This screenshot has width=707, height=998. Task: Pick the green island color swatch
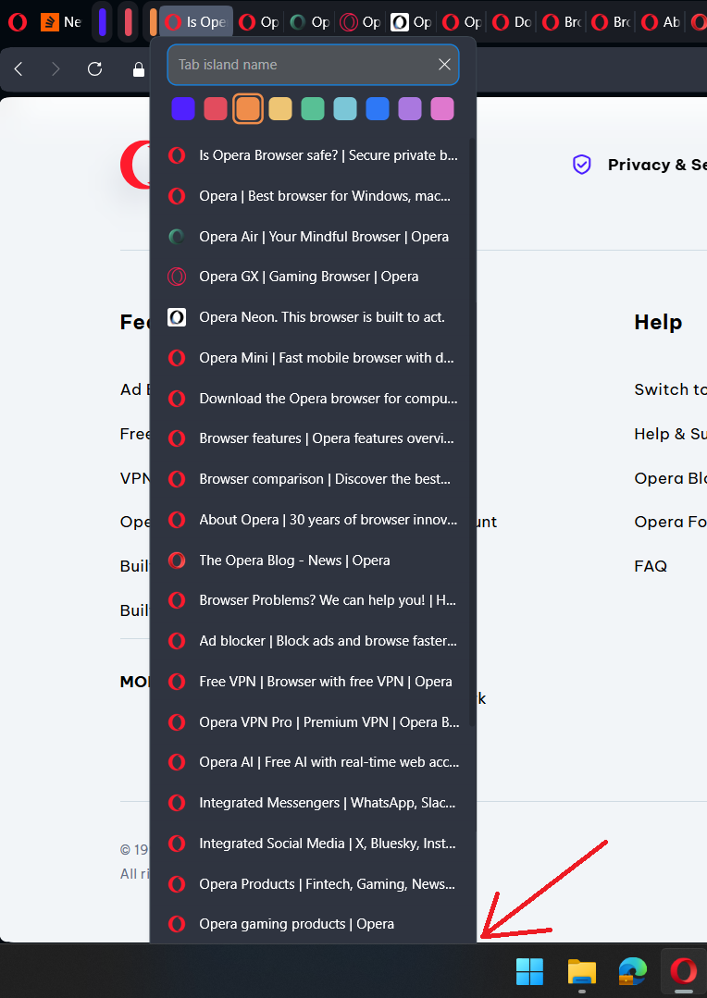pos(313,108)
